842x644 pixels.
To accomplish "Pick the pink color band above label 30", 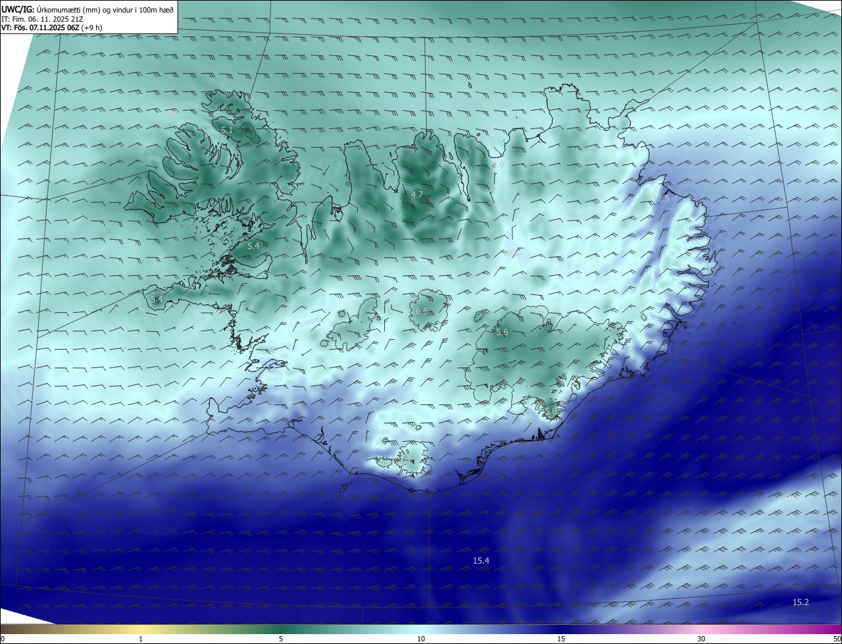I will point(701,629).
